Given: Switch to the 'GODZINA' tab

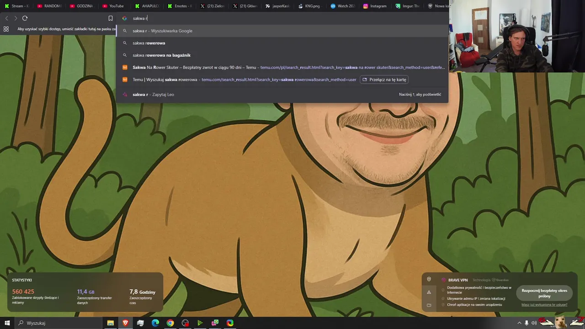Looking at the screenshot, I should click(x=81, y=6).
